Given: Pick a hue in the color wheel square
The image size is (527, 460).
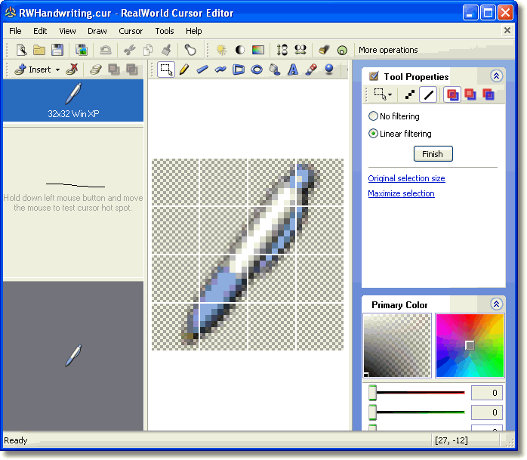Looking at the screenshot, I should coord(470,345).
